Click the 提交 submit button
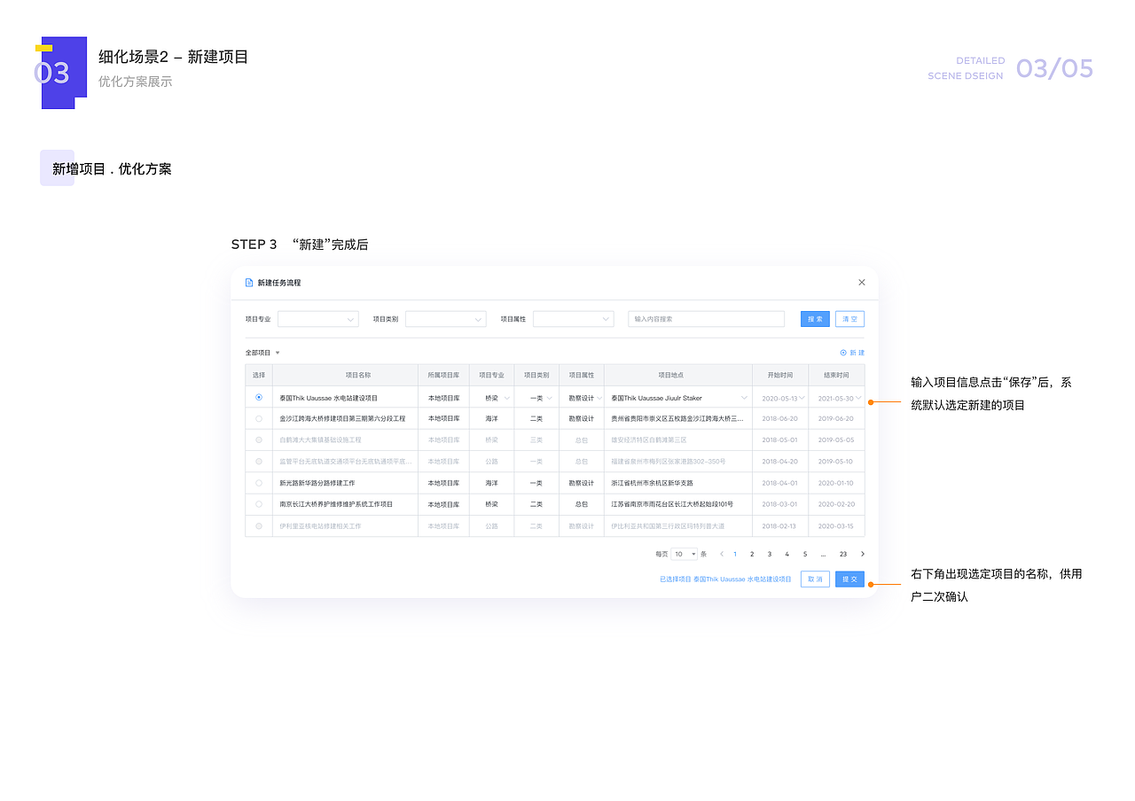This screenshot has width=1135, height=801. [x=849, y=579]
